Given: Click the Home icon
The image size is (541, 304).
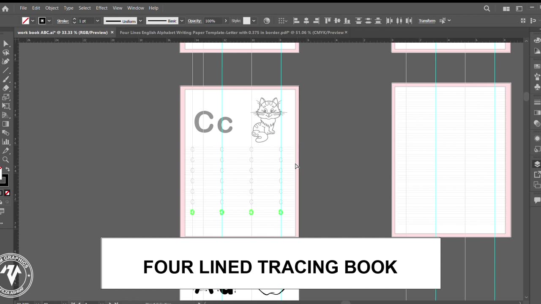Looking at the screenshot, I should [5, 8].
